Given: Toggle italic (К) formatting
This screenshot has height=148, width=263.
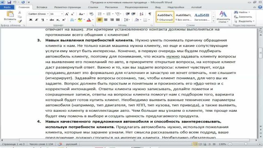Looking at the screenshot, I should [x=37, y=20].
